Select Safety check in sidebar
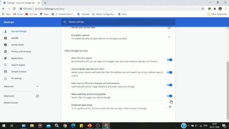This screenshot has height=129, width=229. 18,45
